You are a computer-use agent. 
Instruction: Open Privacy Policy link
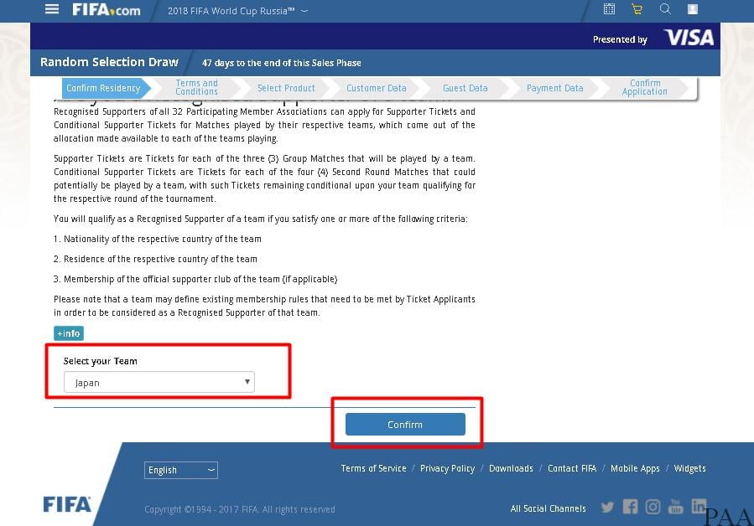click(x=447, y=468)
